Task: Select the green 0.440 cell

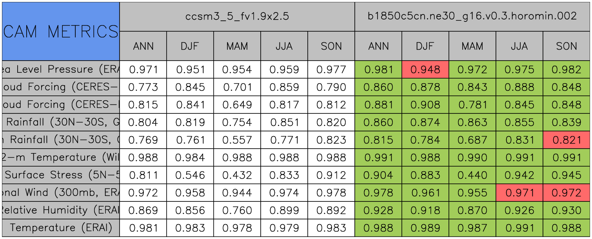Action: point(472,175)
